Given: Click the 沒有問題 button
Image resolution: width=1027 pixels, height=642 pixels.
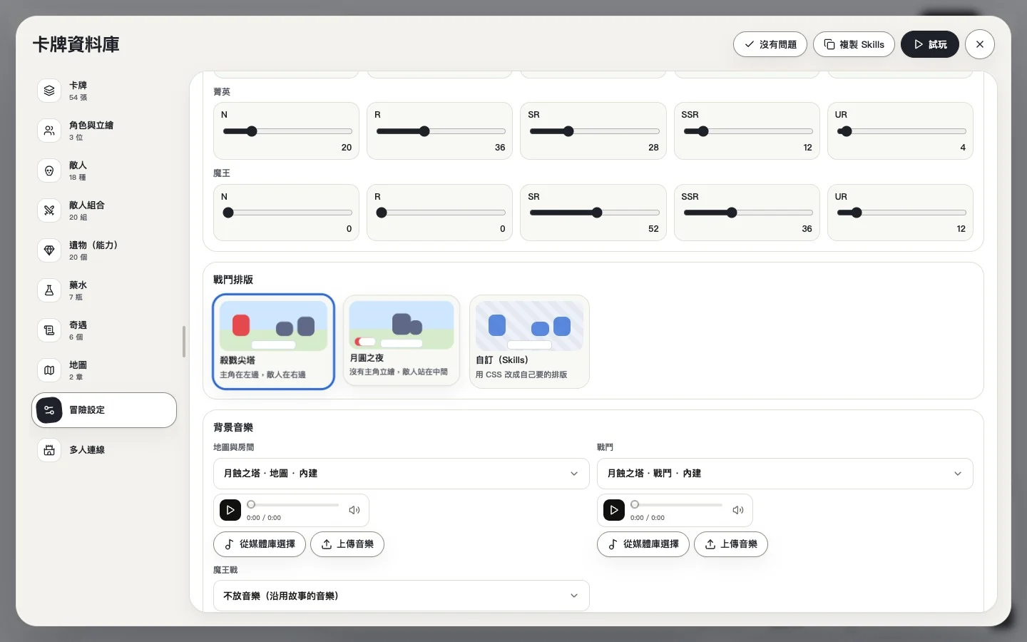Looking at the screenshot, I should pyautogui.click(x=770, y=44).
